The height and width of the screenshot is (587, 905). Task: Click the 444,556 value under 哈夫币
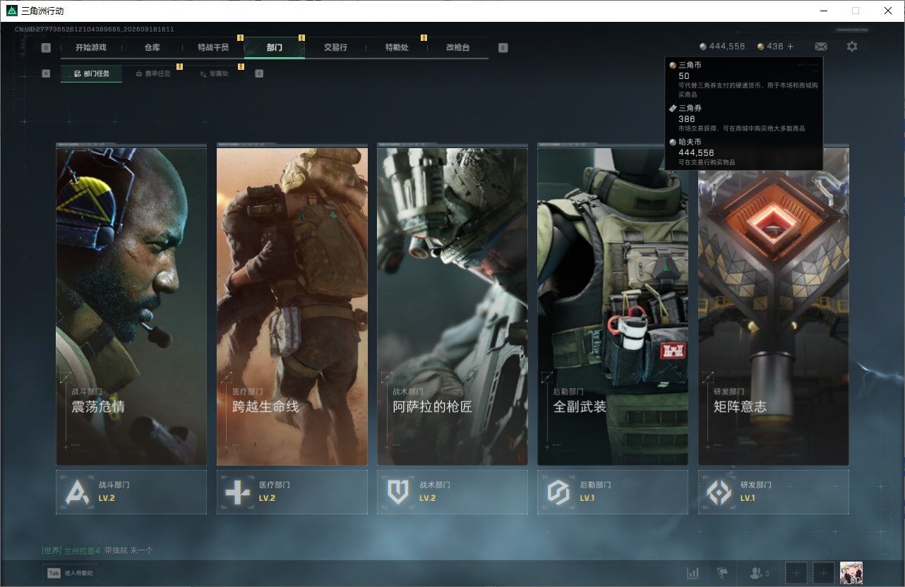[696, 152]
